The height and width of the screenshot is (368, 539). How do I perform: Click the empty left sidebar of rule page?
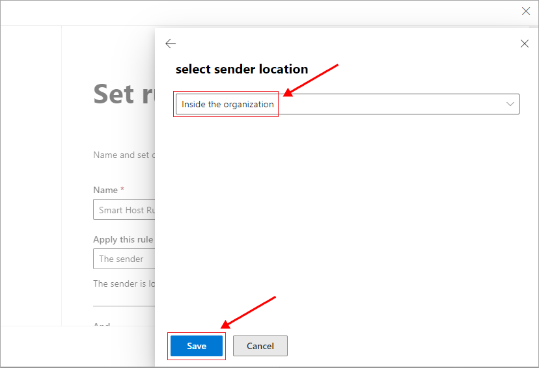point(31,176)
